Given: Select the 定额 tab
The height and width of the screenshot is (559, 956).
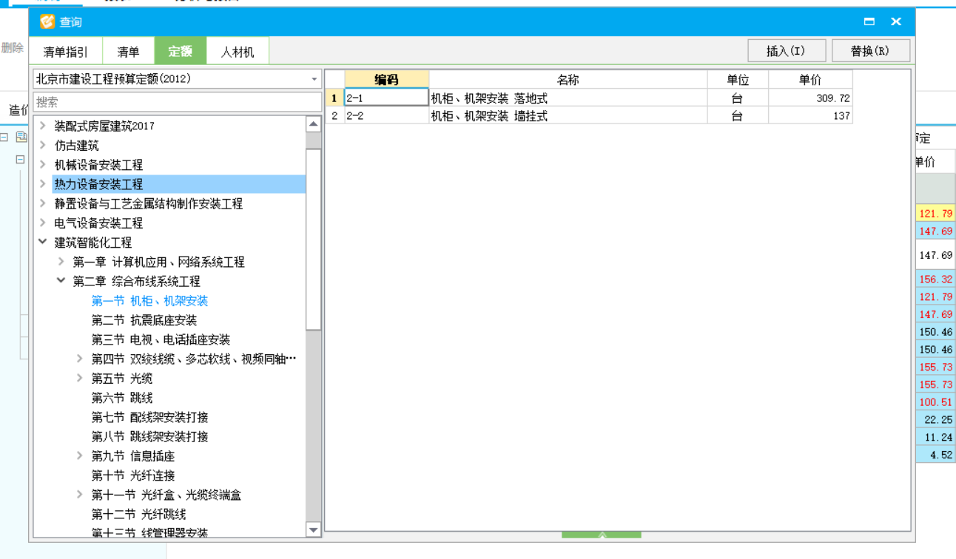Looking at the screenshot, I should pyautogui.click(x=181, y=51).
